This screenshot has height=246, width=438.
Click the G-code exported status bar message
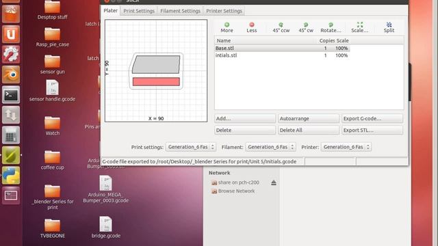(199, 161)
